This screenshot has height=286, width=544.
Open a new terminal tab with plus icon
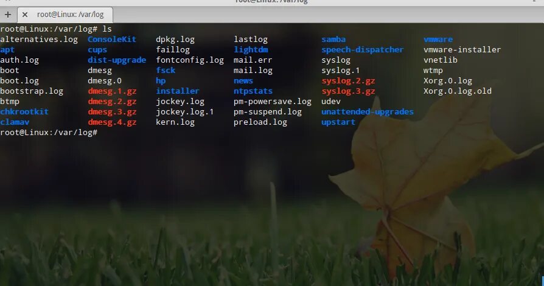point(8,15)
